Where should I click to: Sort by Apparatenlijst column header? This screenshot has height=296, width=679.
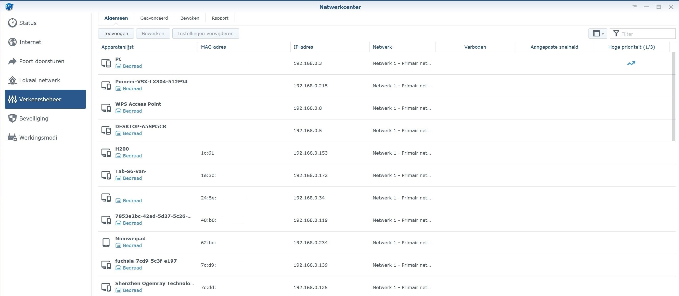point(148,47)
